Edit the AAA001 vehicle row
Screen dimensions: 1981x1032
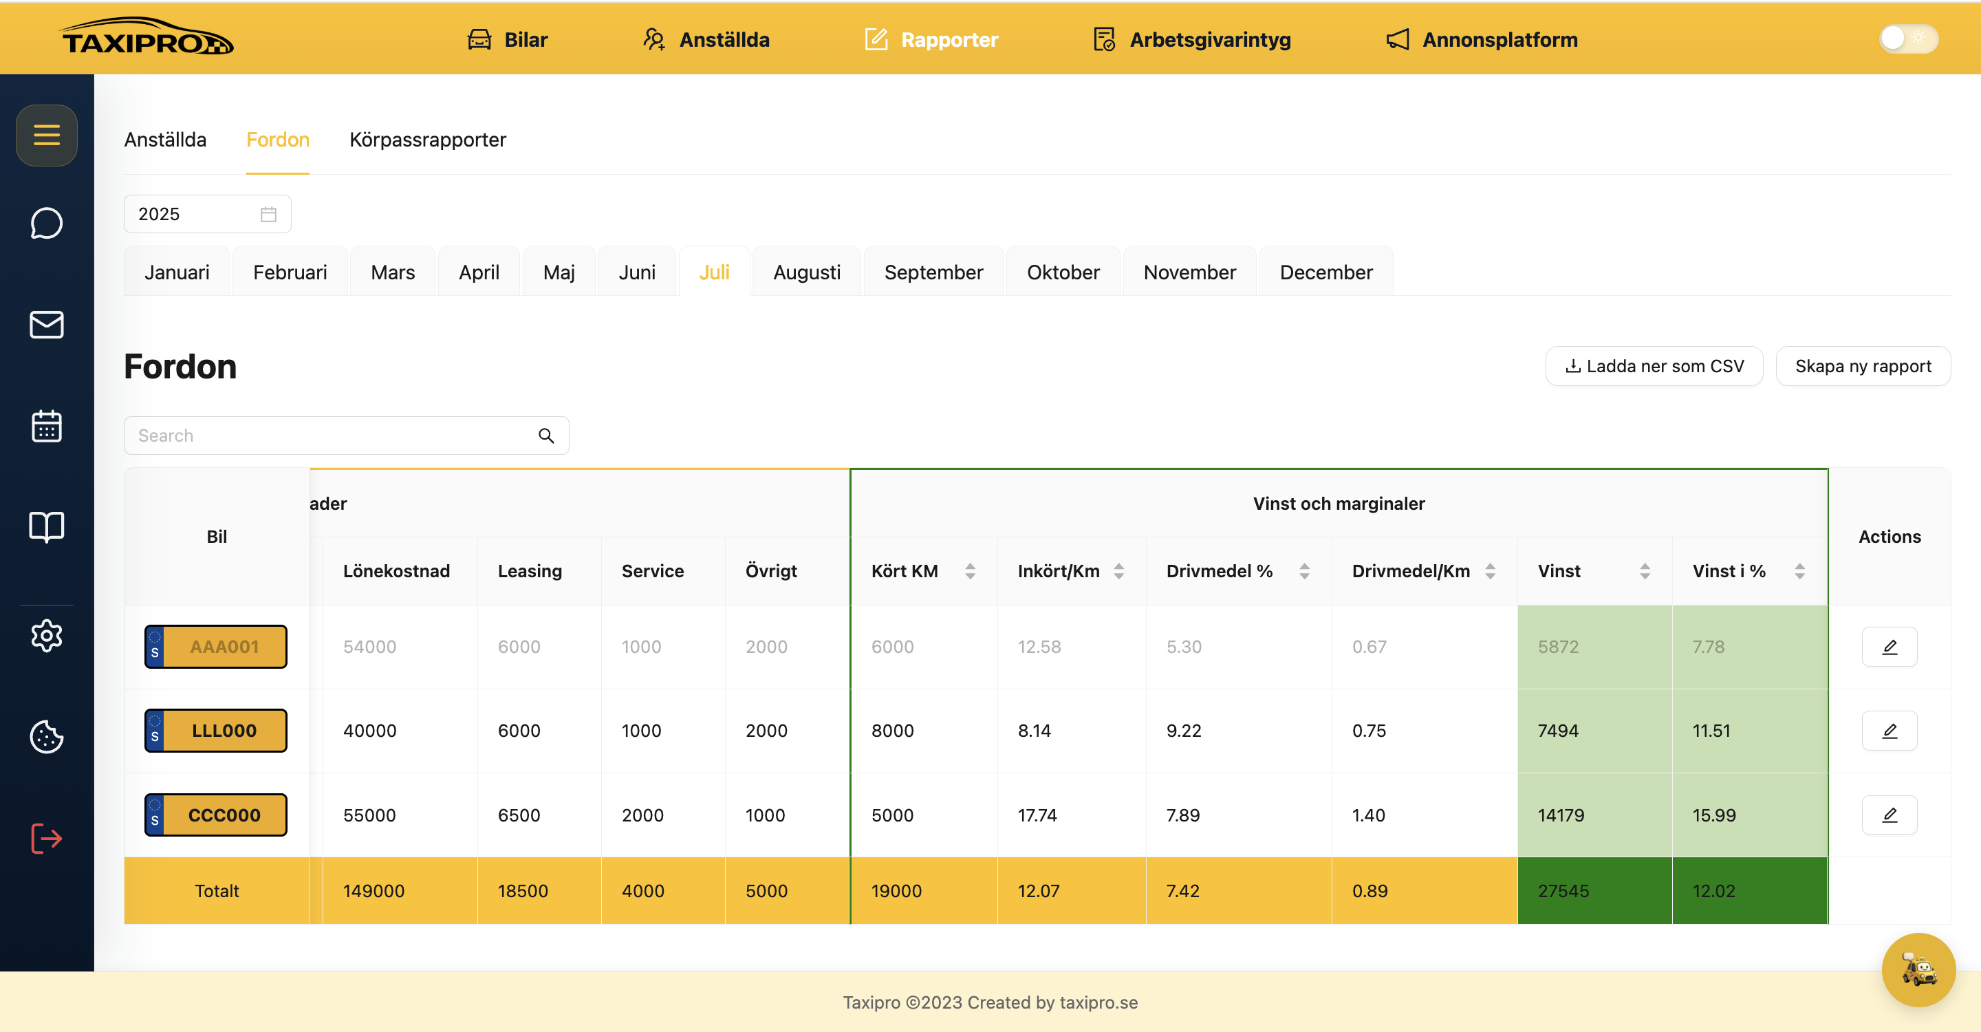tap(1889, 647)
